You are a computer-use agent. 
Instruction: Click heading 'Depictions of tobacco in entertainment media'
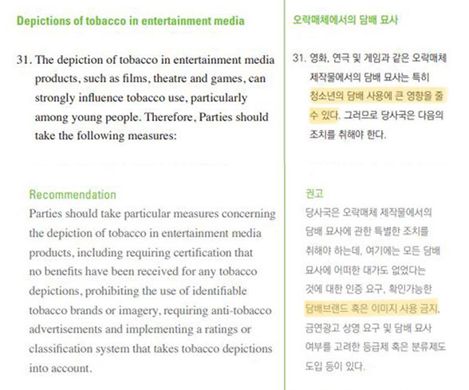click(x=131, y=21)
